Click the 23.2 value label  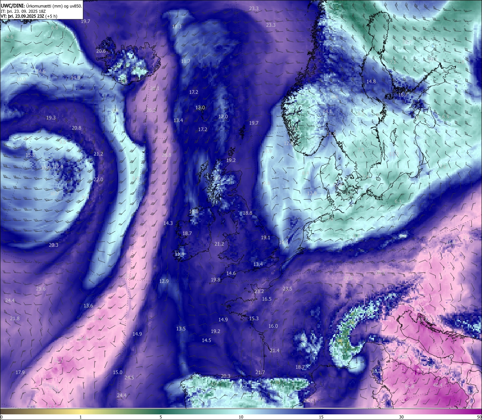259,292
